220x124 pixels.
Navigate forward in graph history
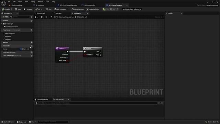point(46,17)
